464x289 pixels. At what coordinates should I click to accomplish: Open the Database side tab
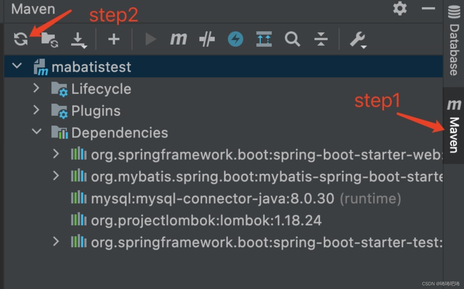point(454,41)
